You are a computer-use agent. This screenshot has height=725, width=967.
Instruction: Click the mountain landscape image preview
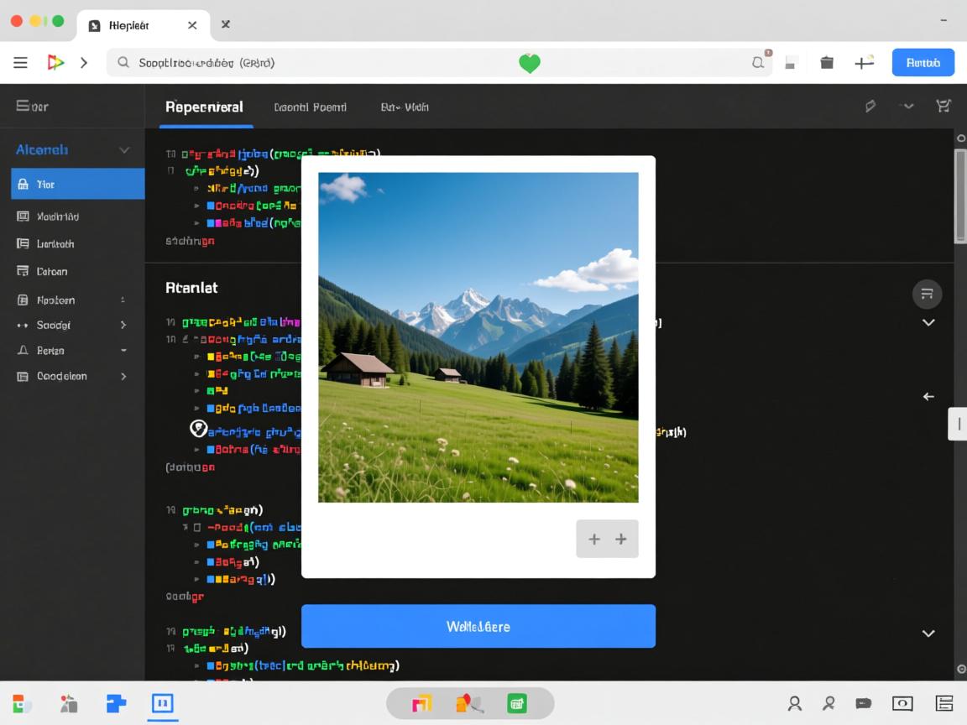coord(478,337)
